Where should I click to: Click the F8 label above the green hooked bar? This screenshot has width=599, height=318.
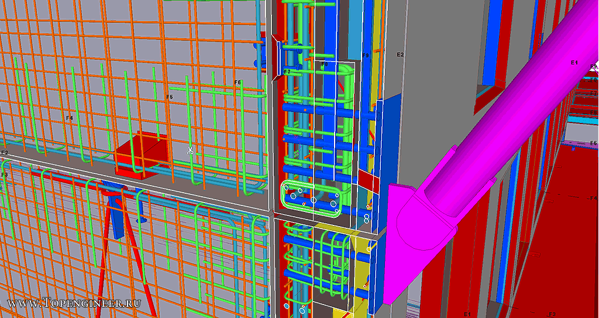click(x=324, y=64)
